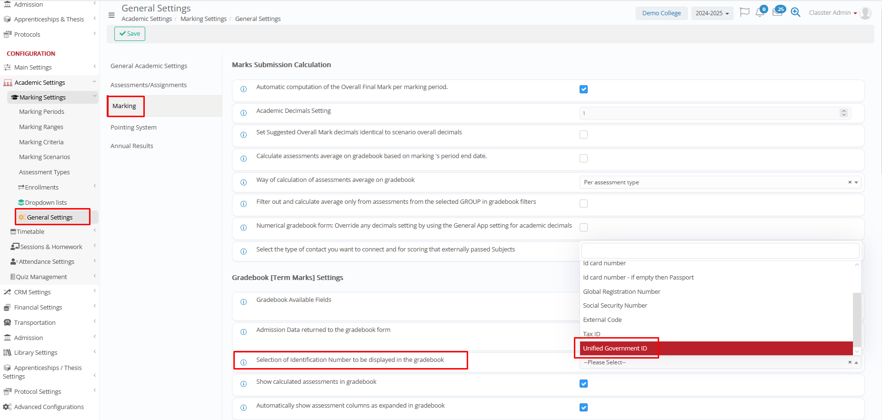Click info icon beside Gradebook Available Fields

coord(243,302)
